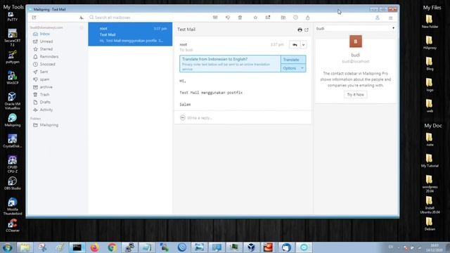
Task: Open the My Tutorial desktop folder
Action: tap(430, 161)
